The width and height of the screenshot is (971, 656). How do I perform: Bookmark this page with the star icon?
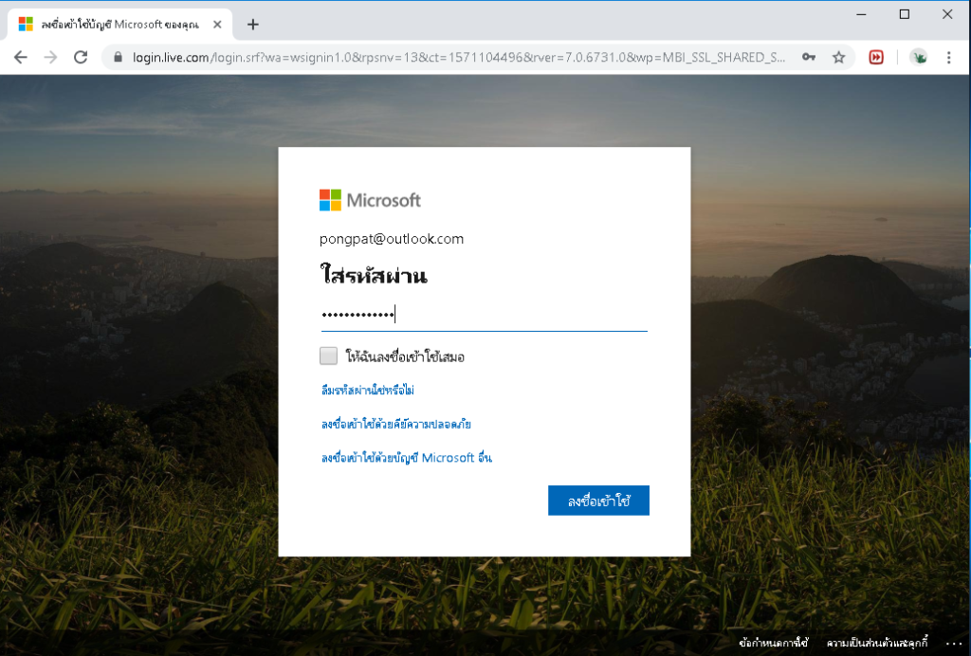tap(838, 58)
